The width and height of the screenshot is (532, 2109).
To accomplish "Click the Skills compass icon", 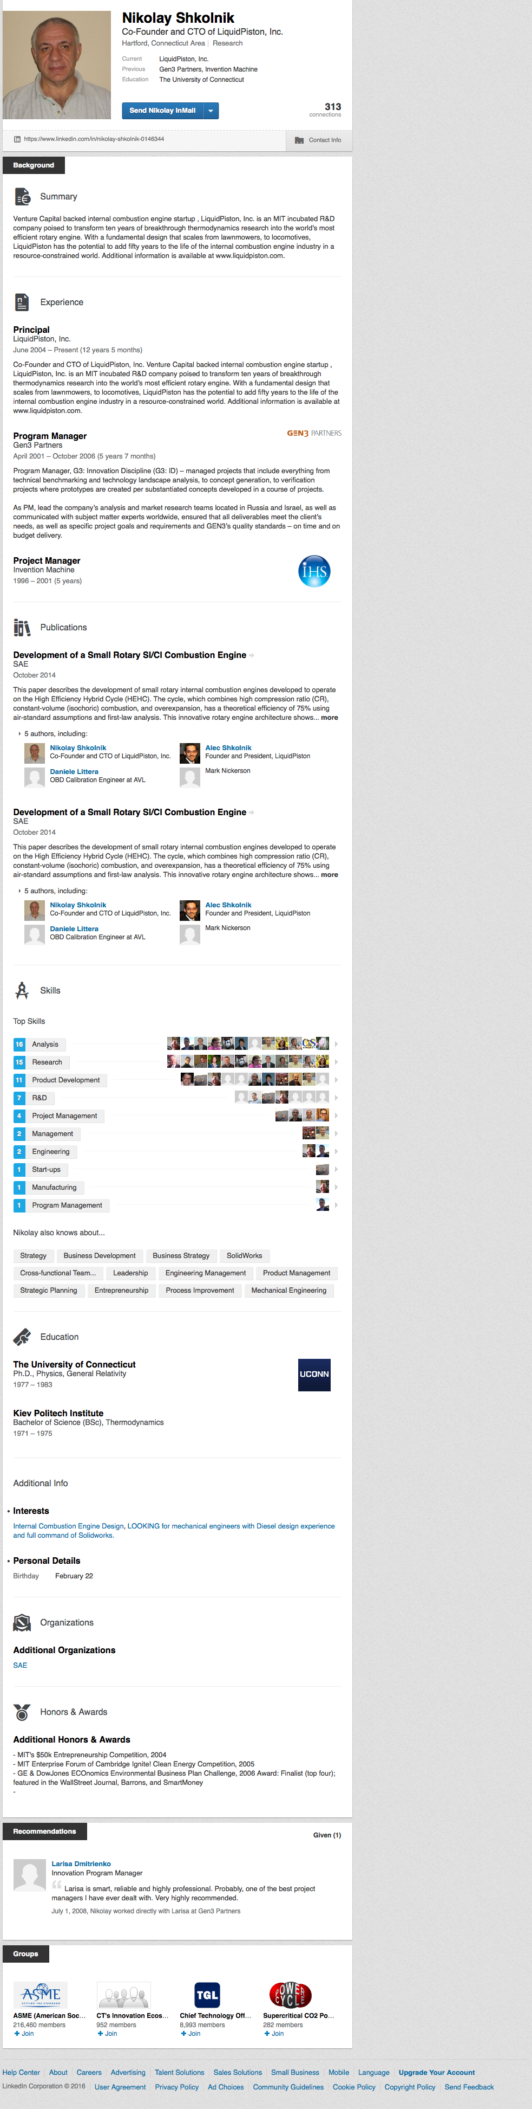I will 22,991.
